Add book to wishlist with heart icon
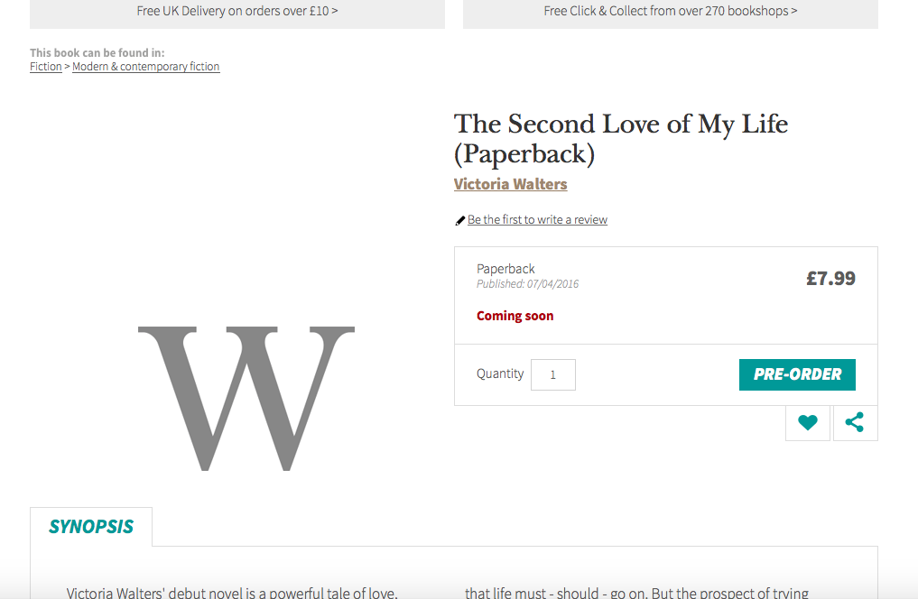Screen dimensions: 918x599 coord(808,422)
